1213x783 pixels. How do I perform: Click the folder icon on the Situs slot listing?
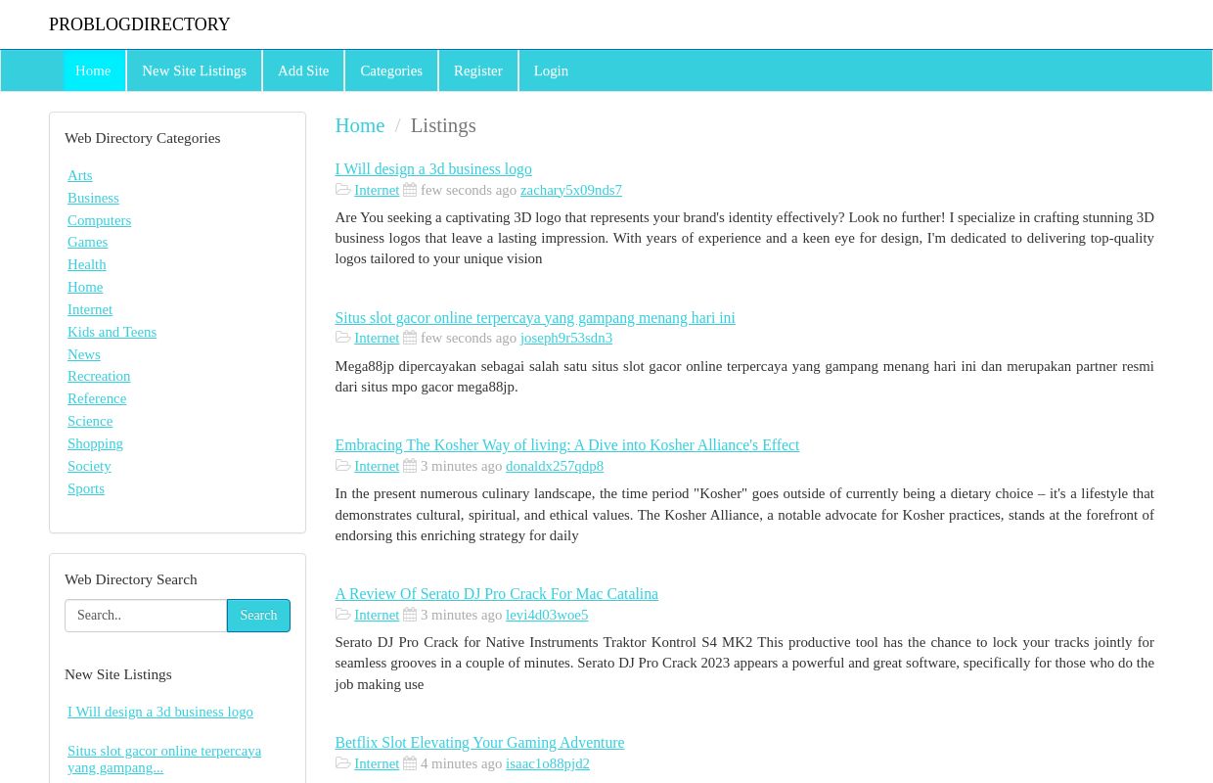coord(343,338)
